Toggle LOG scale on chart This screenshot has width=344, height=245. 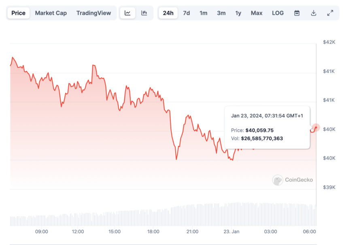pos(278,13)
